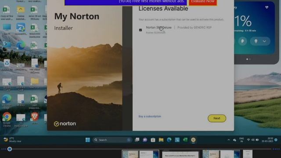The image size is (281, 158).
Task: Open Microsoft Store from the taskbar
Action: 153,140
